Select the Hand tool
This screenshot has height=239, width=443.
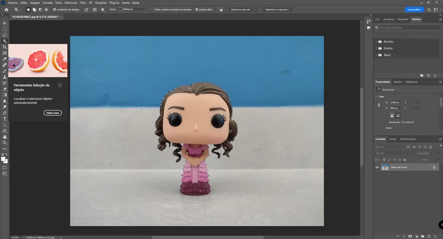pyautogui.click(x=5, y=137)
